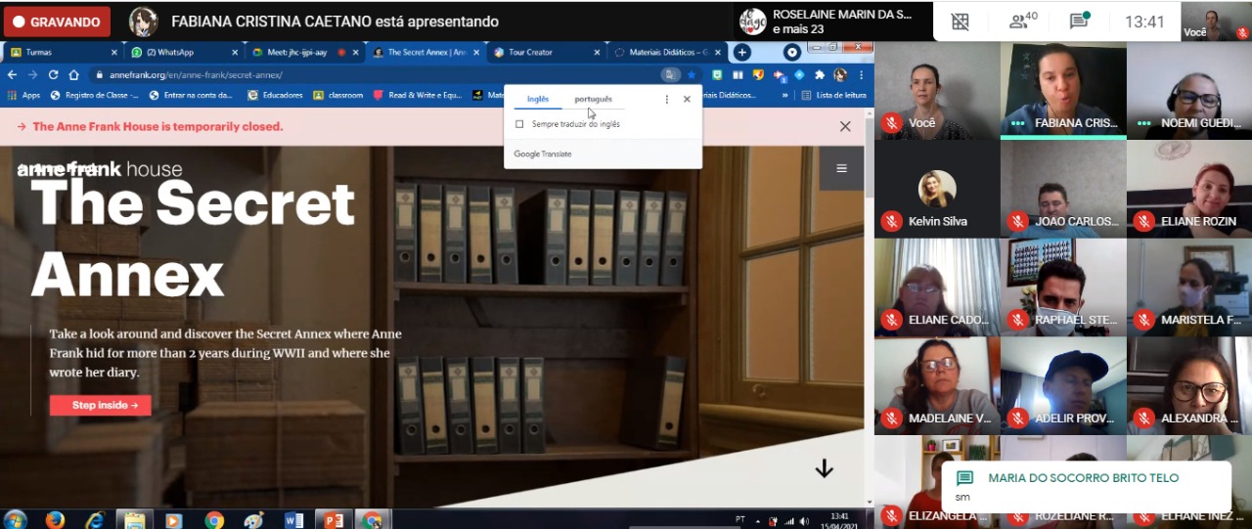Click the 'Step inside' button
The height and width of the screenshot is (529, 1252).
(101, 405)
